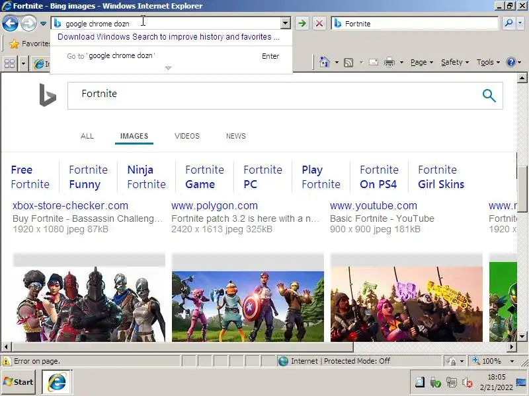Open the Home button dropdown arrow
Image resolution: width=529 pixels, height=396 pixels.
tap(337, 62)
